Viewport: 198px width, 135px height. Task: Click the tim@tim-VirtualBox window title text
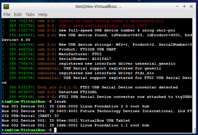click(98, 6)
